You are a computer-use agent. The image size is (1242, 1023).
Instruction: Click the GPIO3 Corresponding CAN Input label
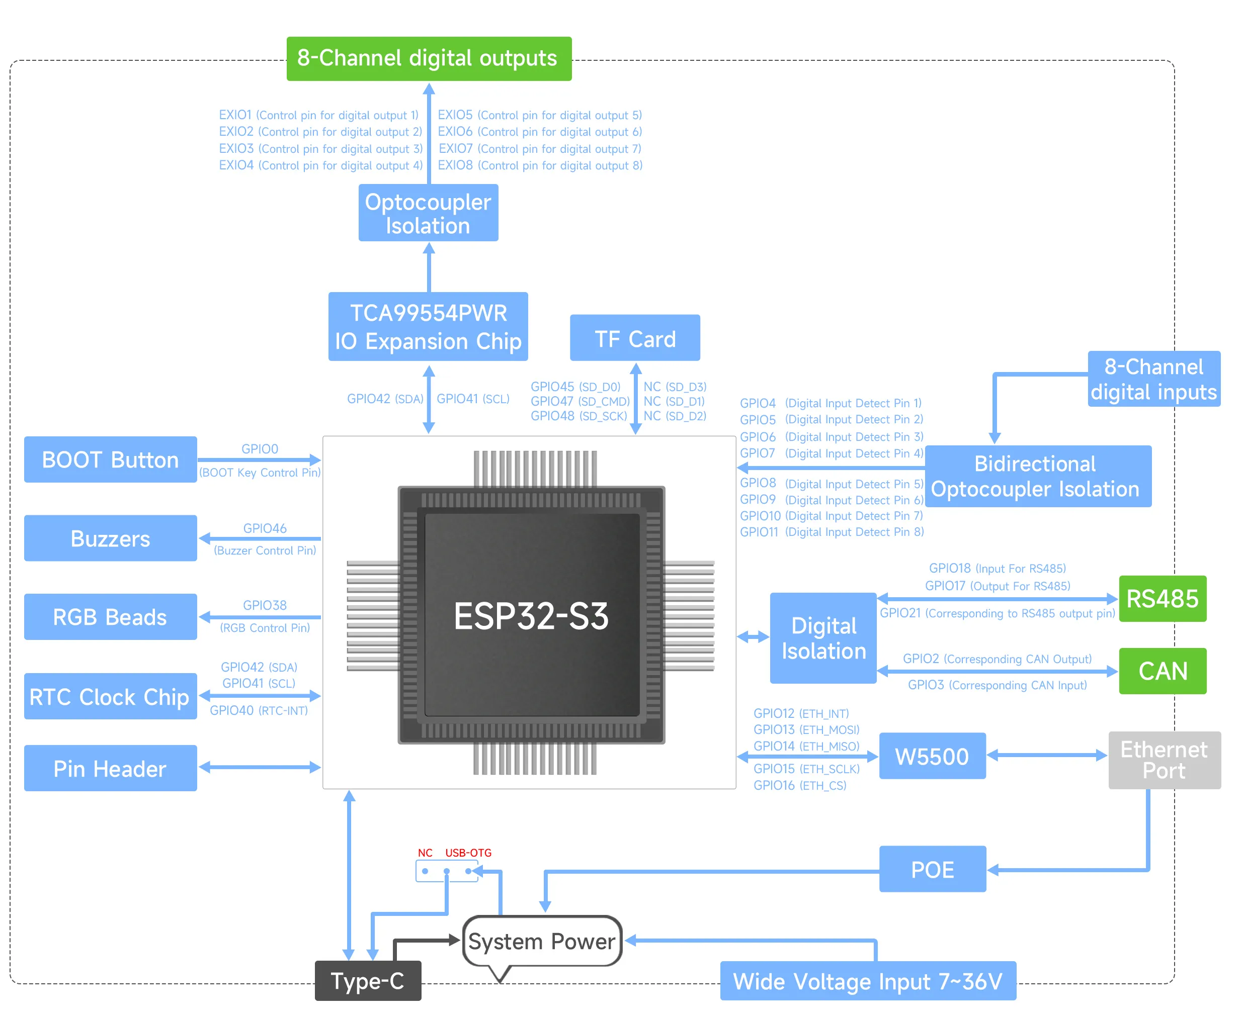997,685
